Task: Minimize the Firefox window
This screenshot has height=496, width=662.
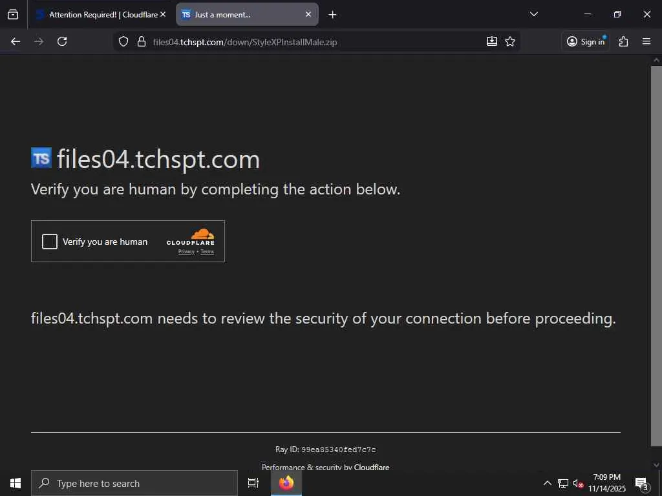Action: [587, 14]
